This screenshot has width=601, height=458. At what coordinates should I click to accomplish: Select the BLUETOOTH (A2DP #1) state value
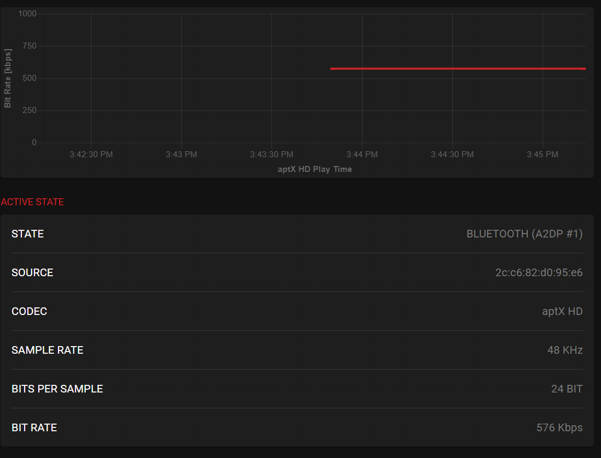pyautogui.click(x=524, y=234)
